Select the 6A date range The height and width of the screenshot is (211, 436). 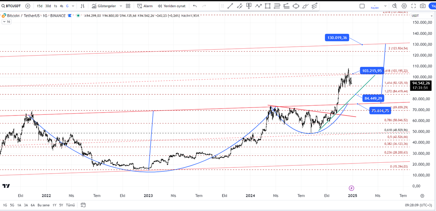[x=33, y=205]
